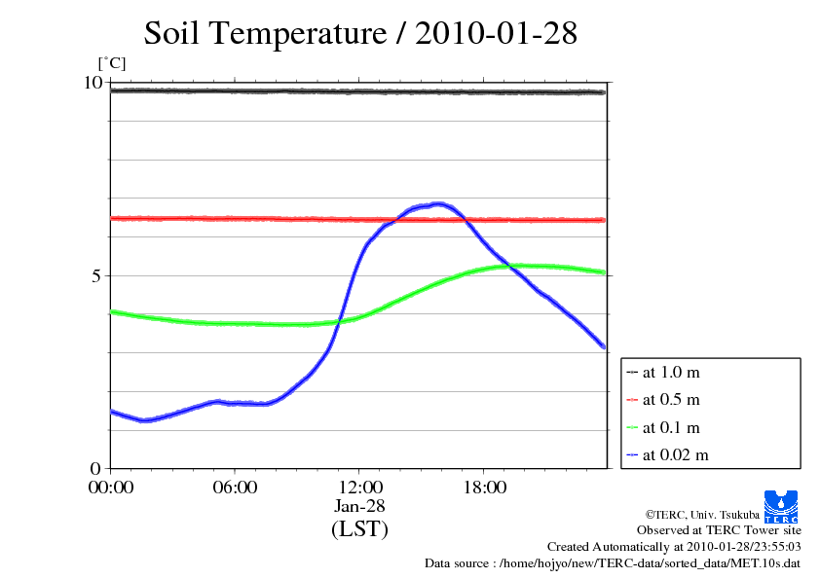The width and height of the screenshot is (820, 579).
Task: Click the blue legend line marker
Action: click(632, 455)
